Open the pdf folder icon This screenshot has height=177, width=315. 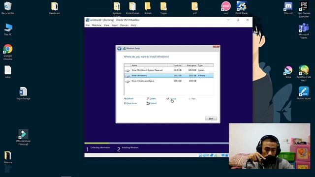point(194,8)
